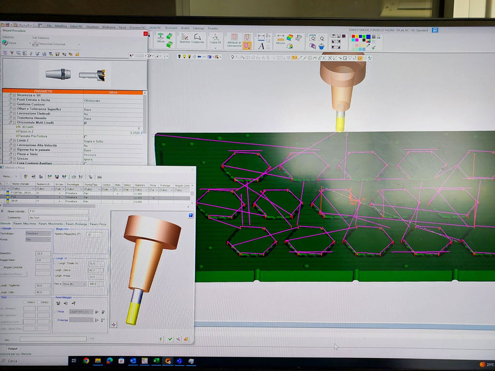Click the selection arrow cursor icon

[131, 56]
